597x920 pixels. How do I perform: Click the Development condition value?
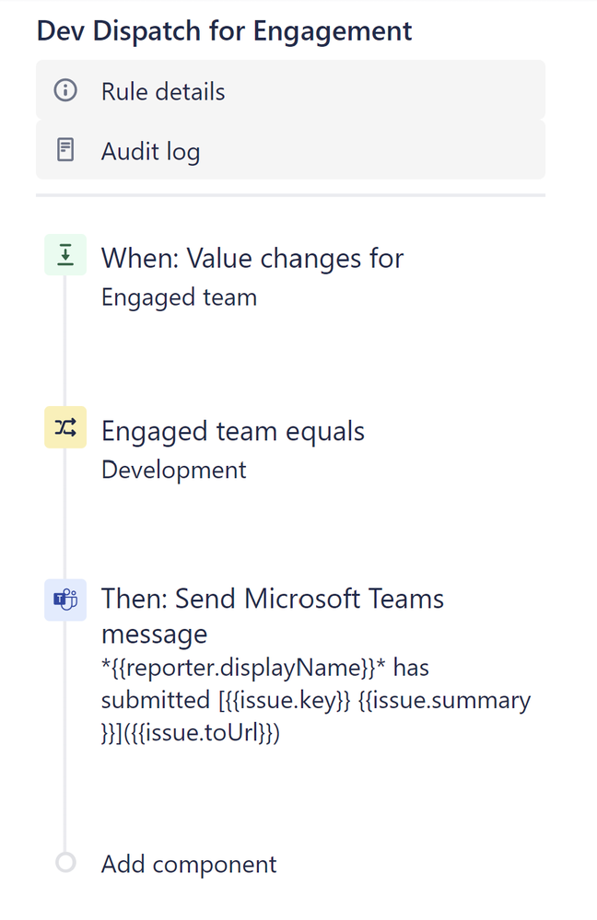(x=173, y=470)
